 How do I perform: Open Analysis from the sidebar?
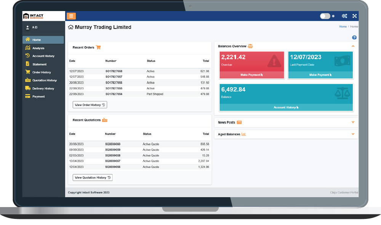(38, 48)
